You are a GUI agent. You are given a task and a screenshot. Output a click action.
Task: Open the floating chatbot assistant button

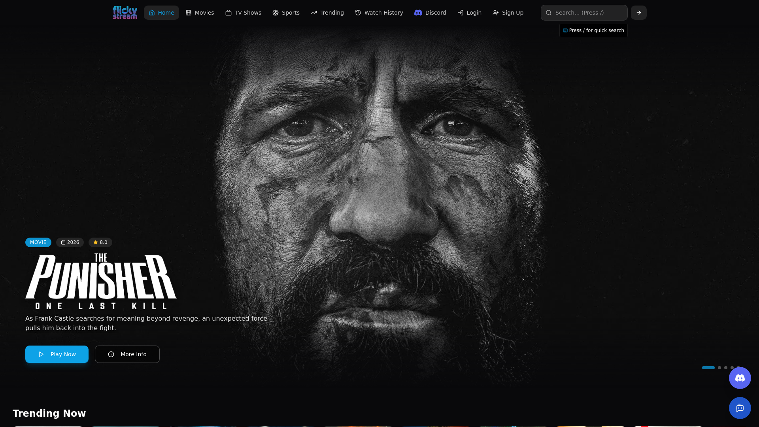click(x=740, y=408)
